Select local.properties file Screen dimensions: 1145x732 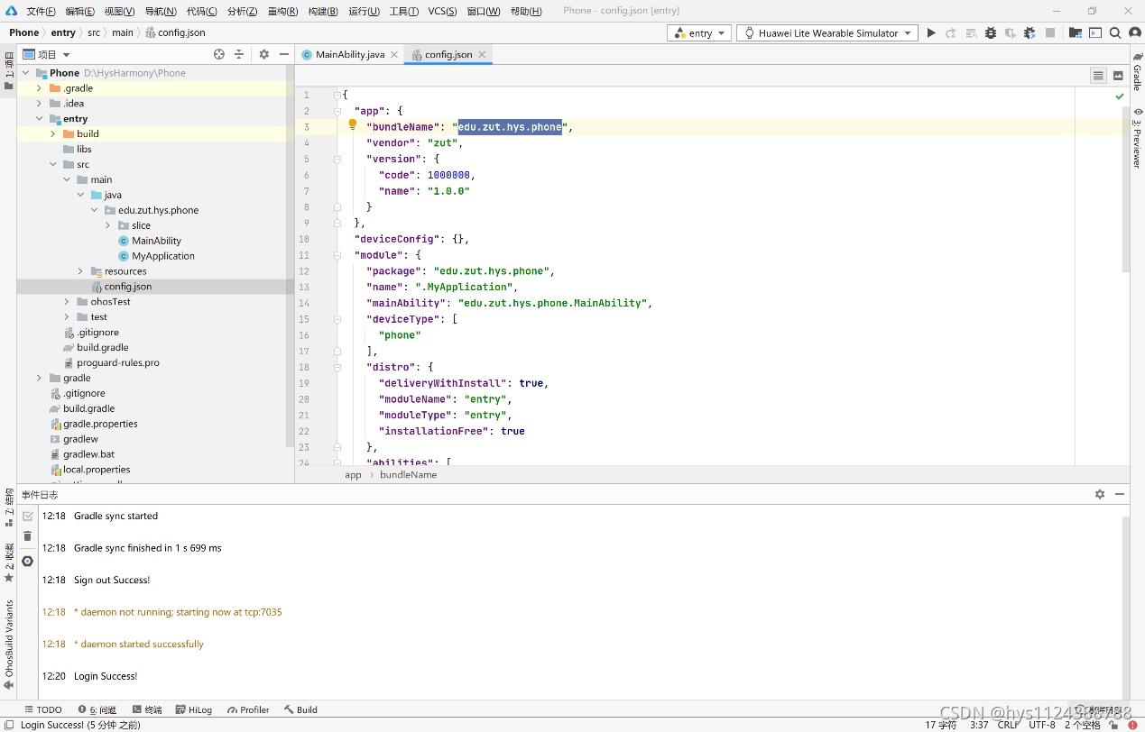(97, 470)
